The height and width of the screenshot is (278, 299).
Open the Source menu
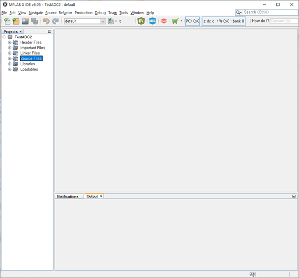[x=51, y=13]
